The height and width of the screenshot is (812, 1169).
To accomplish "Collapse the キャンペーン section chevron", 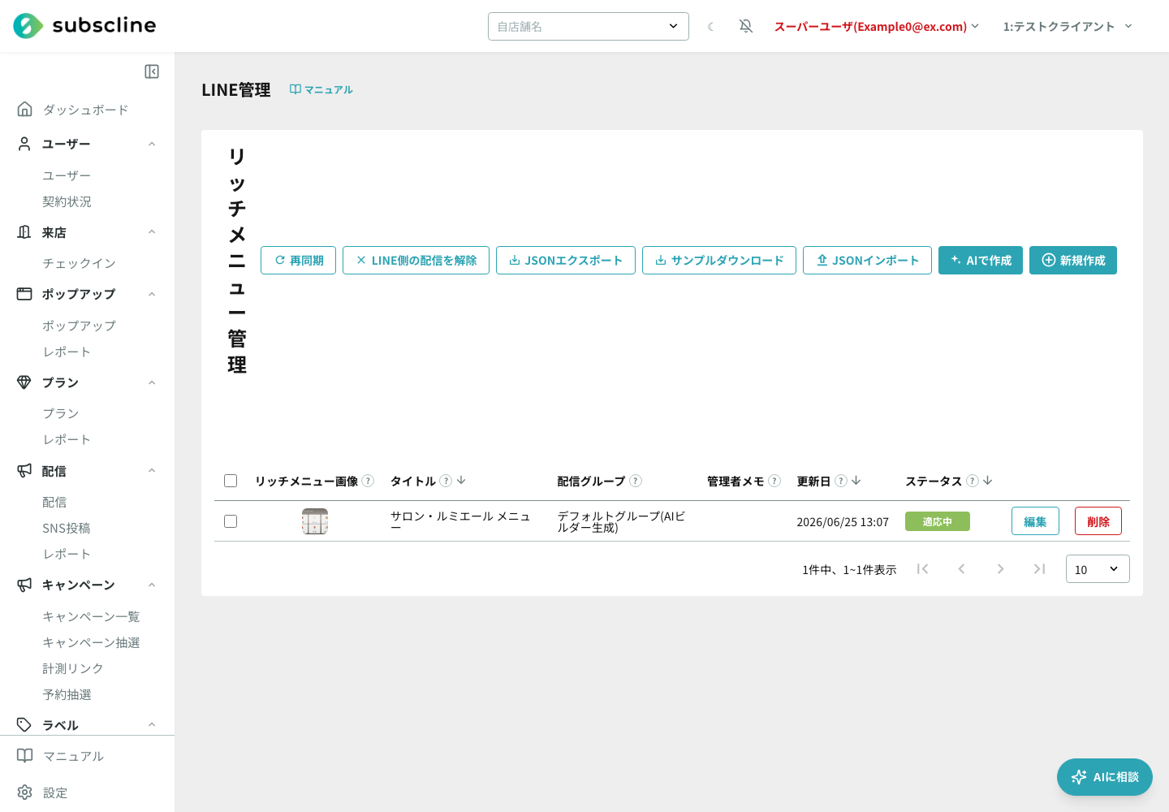I will click(x=152, y=585).
